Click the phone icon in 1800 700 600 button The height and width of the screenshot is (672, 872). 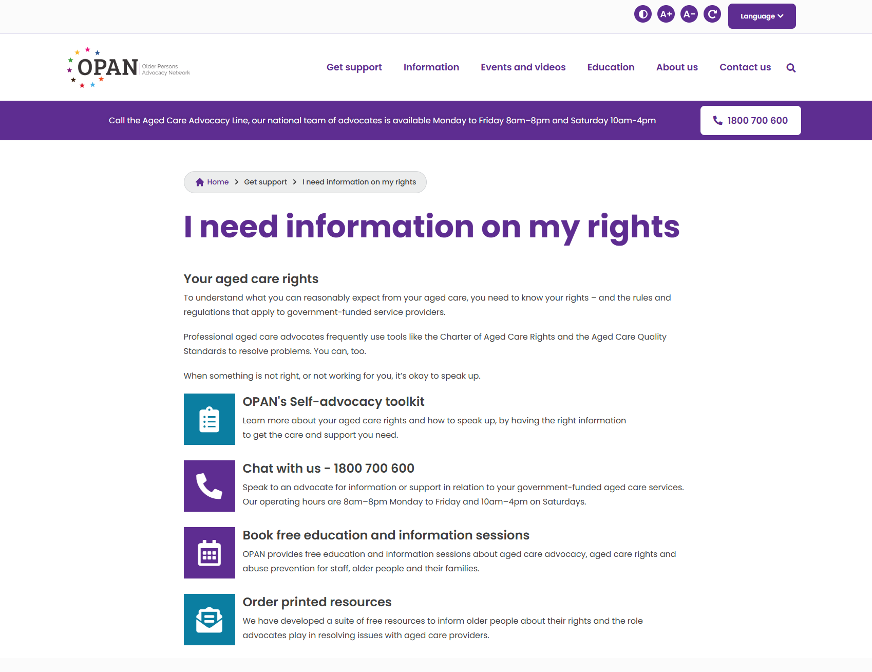point(717,120)
